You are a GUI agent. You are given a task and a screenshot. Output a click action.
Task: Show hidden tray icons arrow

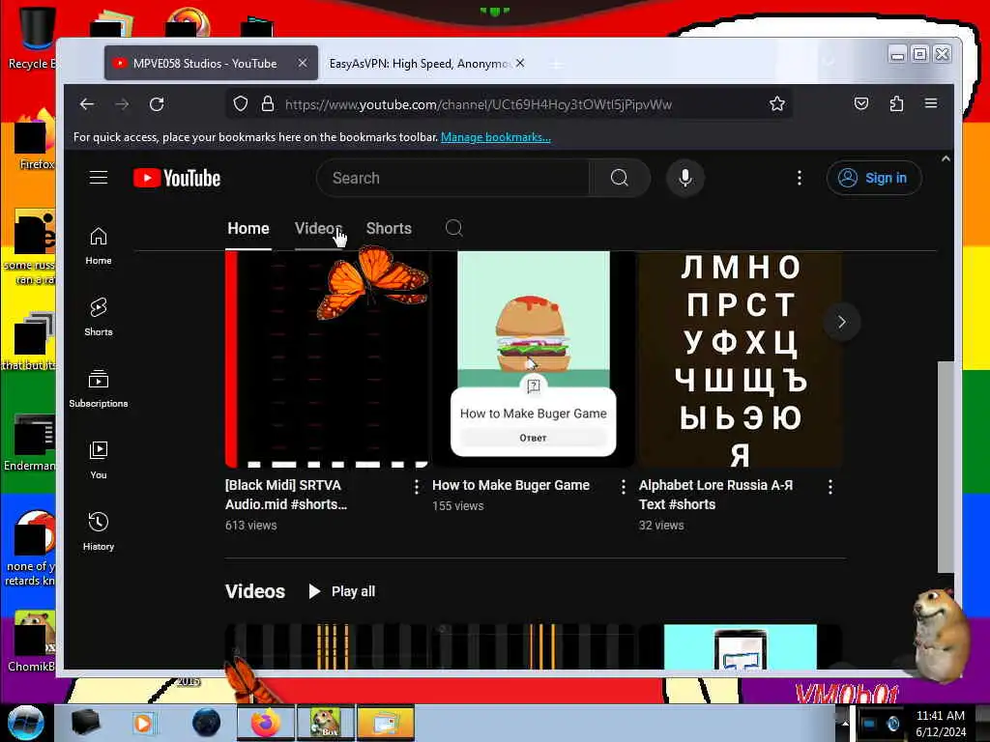pyautogui.click(x=844, y=723)
